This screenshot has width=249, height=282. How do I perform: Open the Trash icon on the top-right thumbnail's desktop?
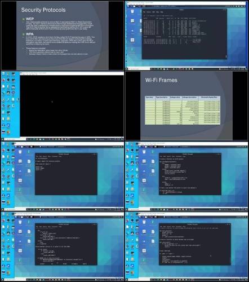pyautogui.click(x=132, y=12)
